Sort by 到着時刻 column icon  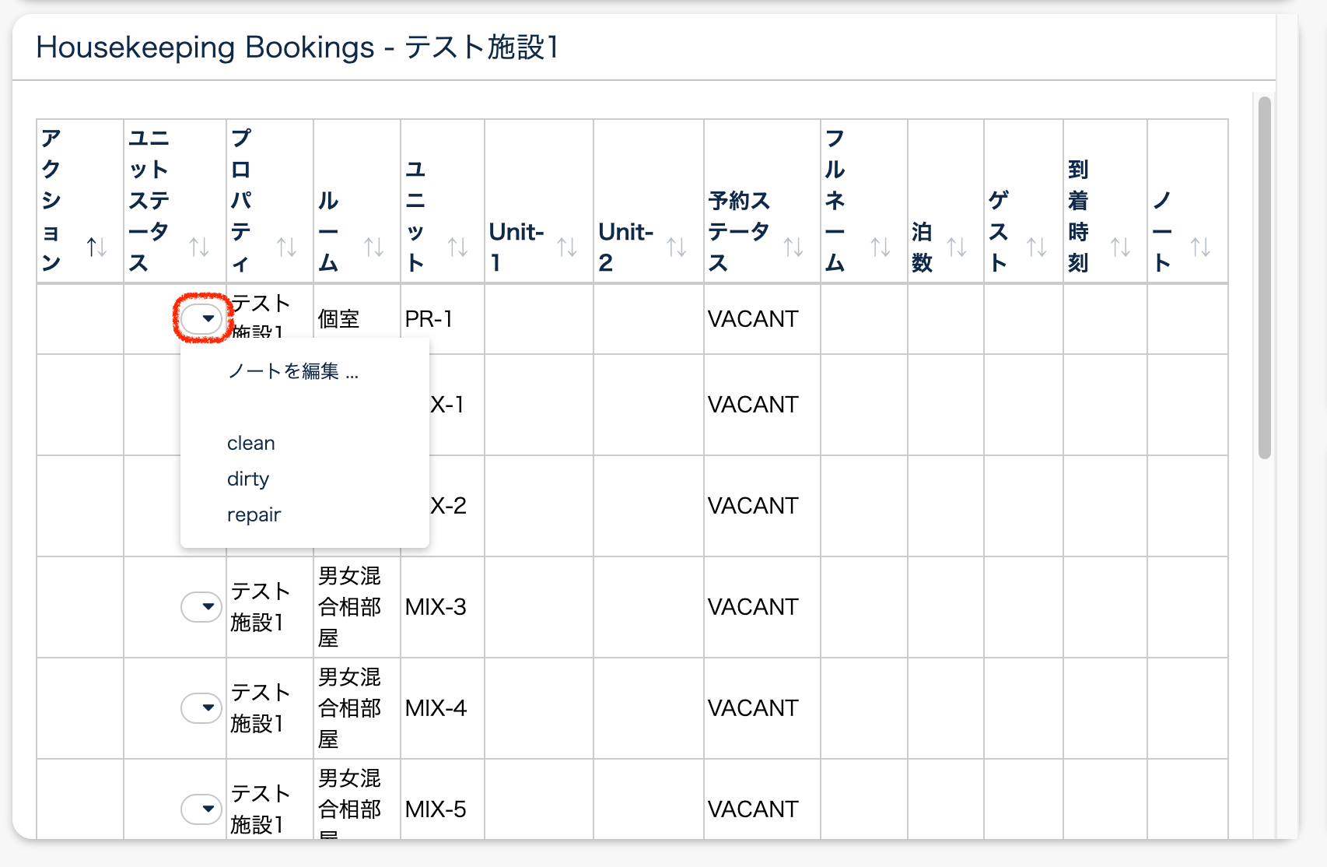(1120, 247)
